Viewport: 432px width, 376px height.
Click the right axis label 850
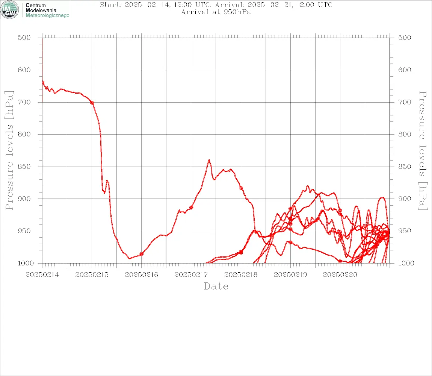coord(405,167)
